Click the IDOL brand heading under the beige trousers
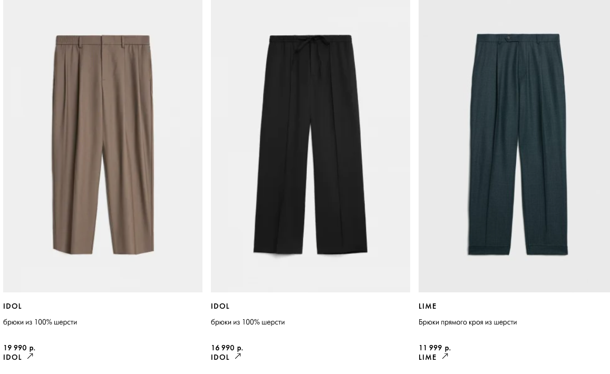 [13, 307]
